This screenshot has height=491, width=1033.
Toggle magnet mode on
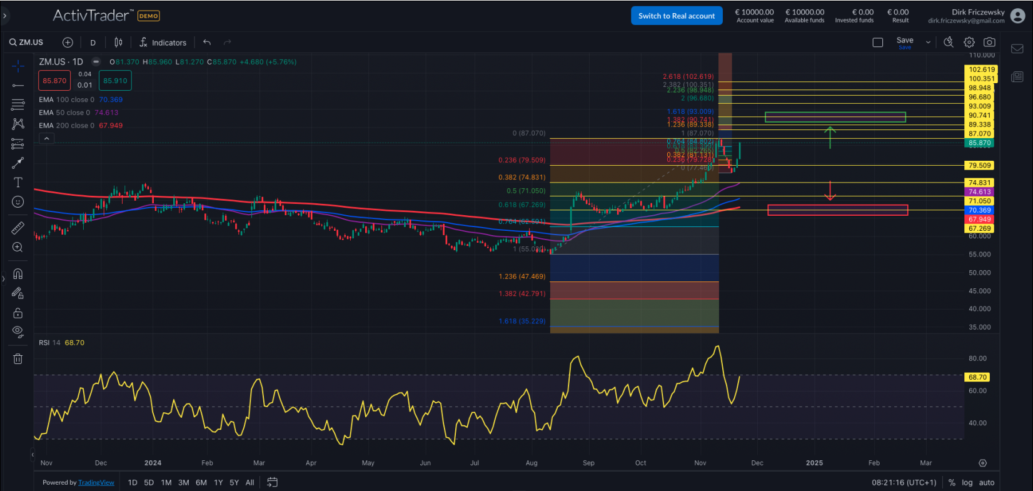(x=18, y=274)
